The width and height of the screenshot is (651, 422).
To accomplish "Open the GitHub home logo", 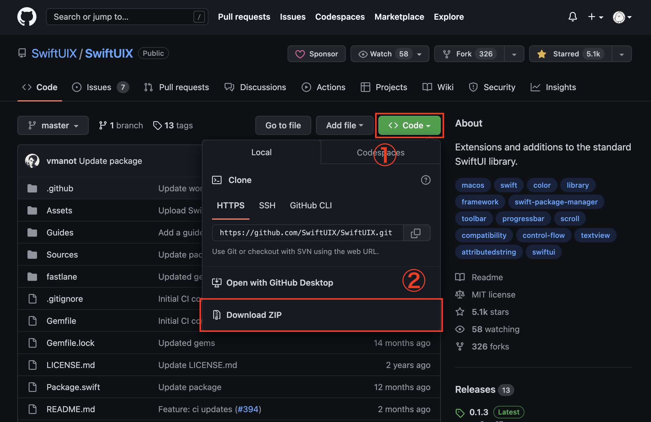I will (27, 17).
